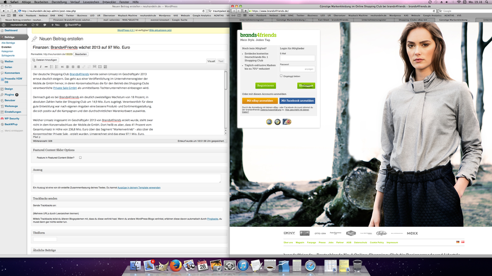Image resolution: width=492 pixels, height=276 pixels.
Task: Open the + Neu dropdown in admin bar
Action: pos(56,25)
